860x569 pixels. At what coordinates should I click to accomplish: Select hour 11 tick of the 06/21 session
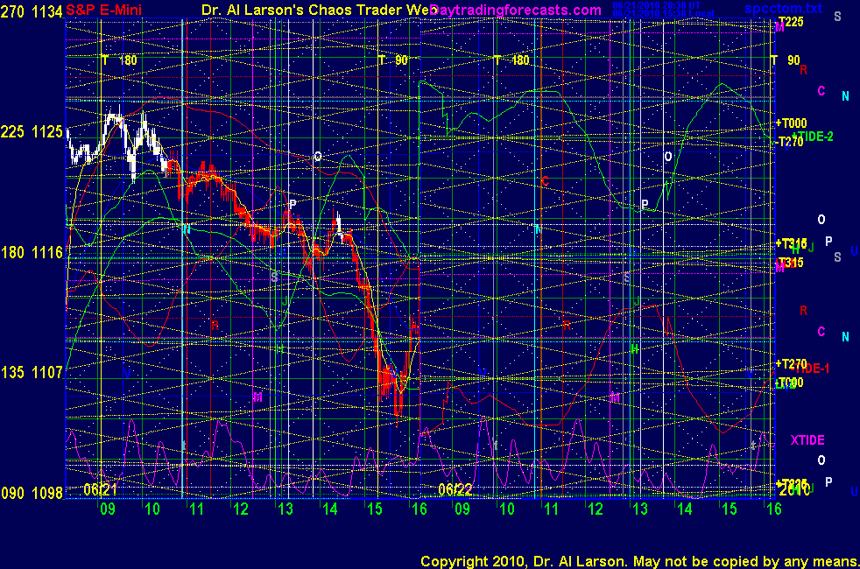[196, 509]
